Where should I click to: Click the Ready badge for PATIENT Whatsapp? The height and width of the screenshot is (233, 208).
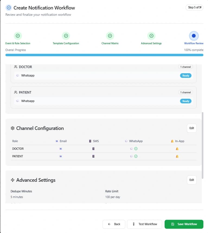(x=186, y=101)
